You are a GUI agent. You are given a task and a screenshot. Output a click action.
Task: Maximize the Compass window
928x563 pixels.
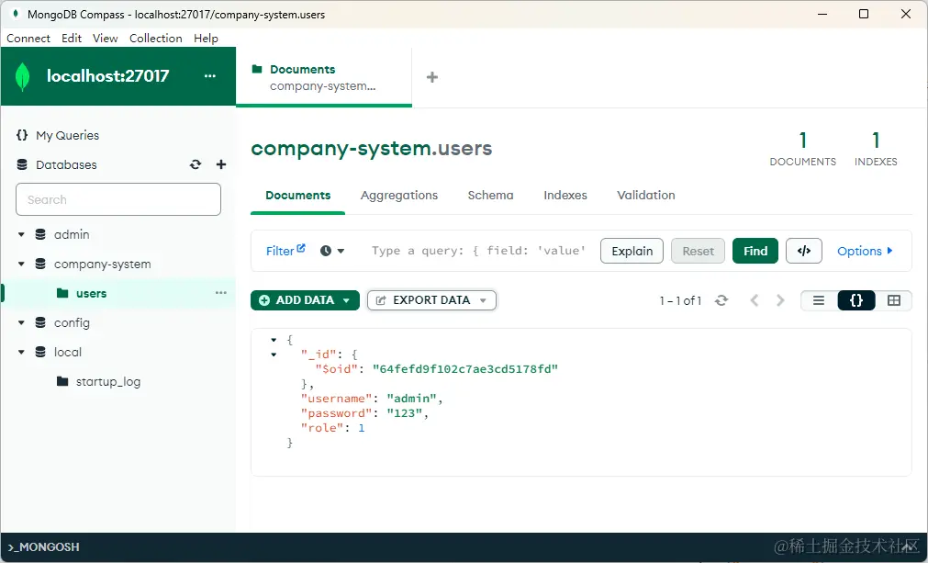pos(864,14)
